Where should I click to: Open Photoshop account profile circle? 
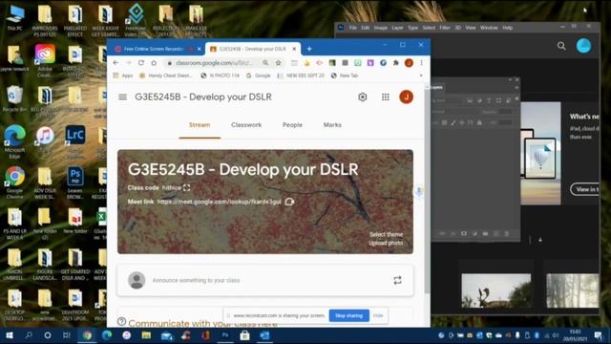pyautogui.click(x=583, y=46)
